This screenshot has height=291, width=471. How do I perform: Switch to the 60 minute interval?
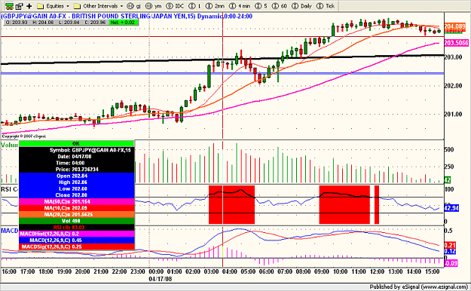pos(280,6)
